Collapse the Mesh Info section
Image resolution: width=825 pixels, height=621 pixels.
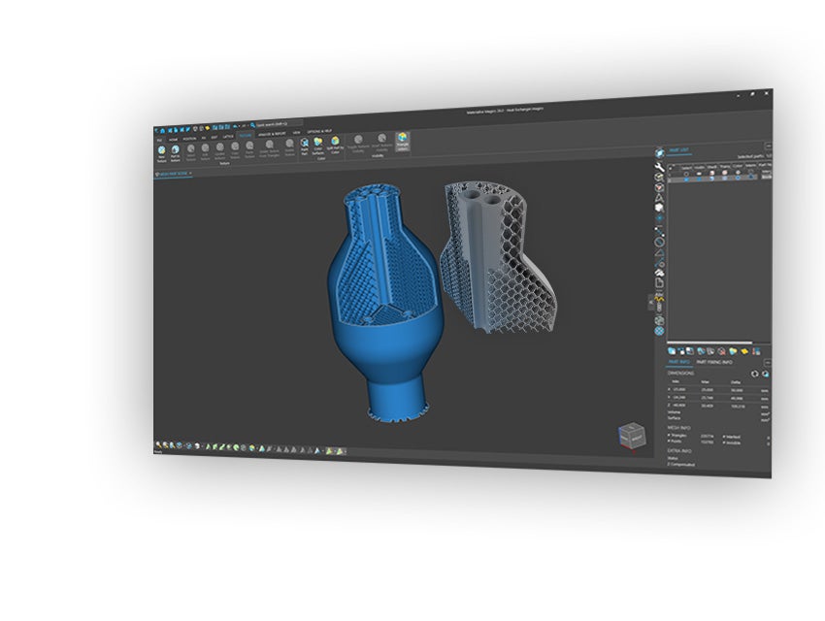click(678, 427)
